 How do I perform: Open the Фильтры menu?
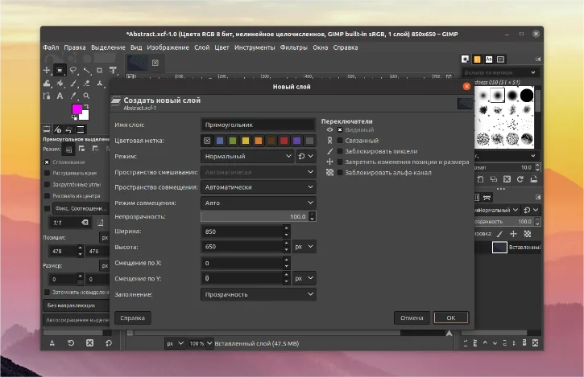point(293,47)
